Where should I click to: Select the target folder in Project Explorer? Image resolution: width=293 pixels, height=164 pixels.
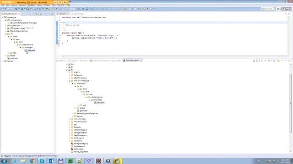coord(13,56)
